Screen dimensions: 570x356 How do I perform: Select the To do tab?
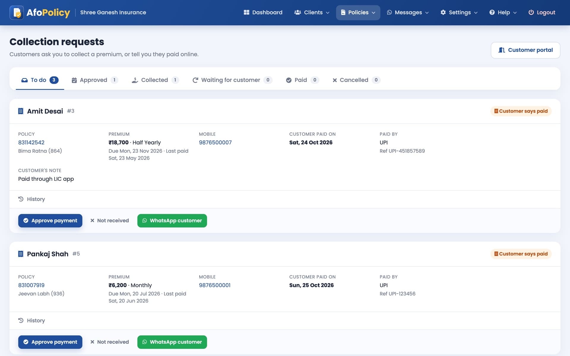pos(40,80)
